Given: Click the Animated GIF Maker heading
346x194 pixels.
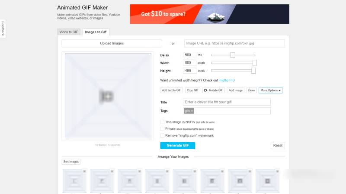Looking at the screenshot, I should (x=83, y=8).
